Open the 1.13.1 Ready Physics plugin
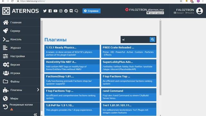206x116 pixels. point(72,51)
